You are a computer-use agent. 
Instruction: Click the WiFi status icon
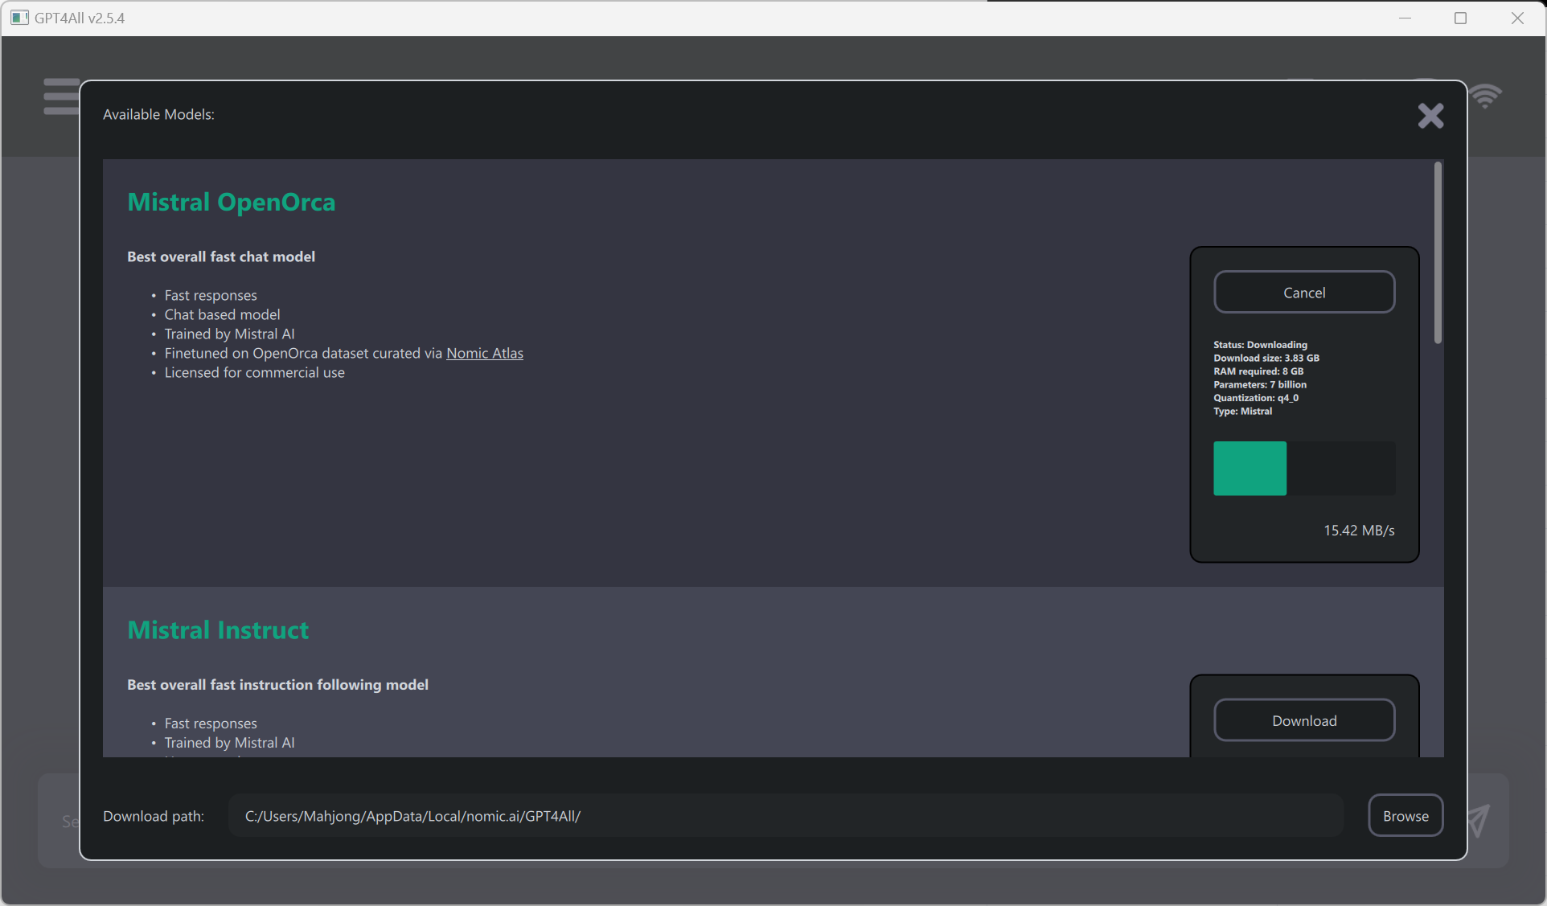[1486, 96]
